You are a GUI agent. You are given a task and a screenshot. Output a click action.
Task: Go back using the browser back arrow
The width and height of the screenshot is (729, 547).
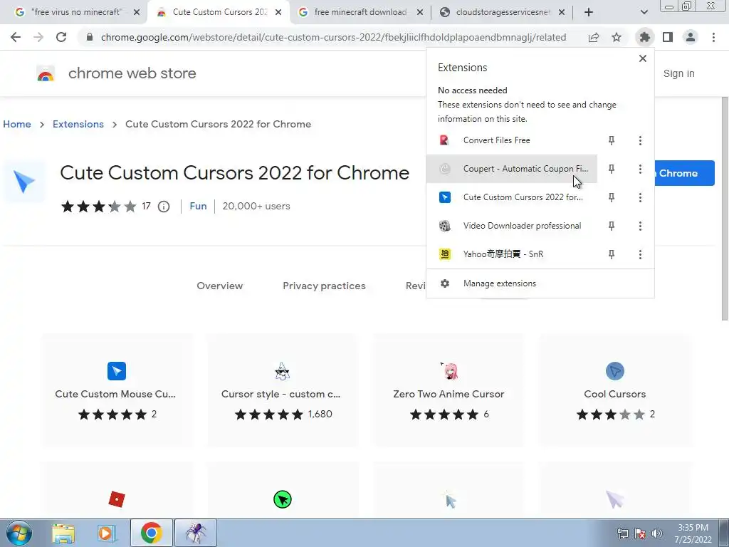[16, 37]
